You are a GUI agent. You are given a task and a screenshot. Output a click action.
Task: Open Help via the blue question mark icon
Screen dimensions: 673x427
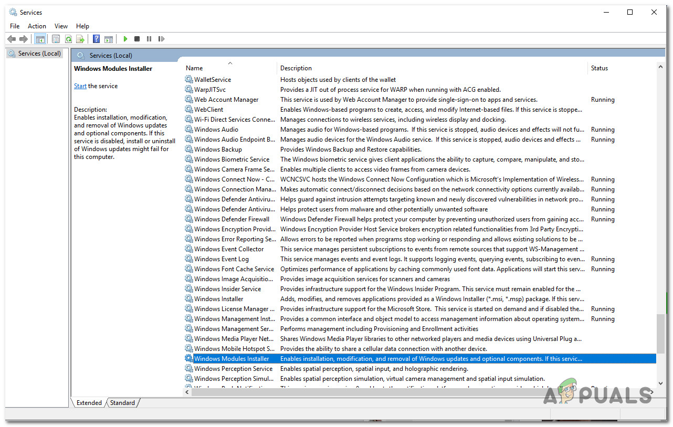click(x=96, y=39)
